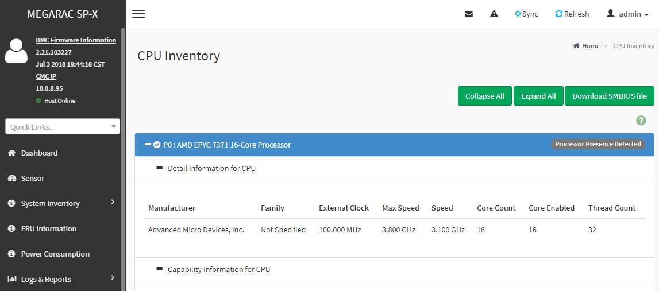659x291 pixels.
Task: Click the Refresh icon in top bar
Action: [x=558, y=14]
